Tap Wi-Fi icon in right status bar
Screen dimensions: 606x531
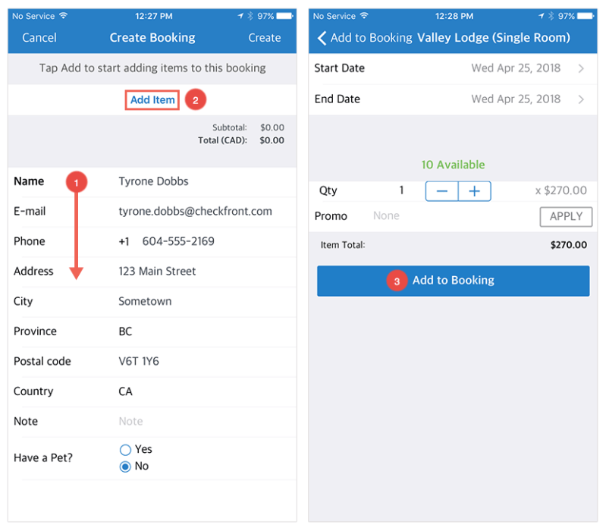[x=364, y=15]
